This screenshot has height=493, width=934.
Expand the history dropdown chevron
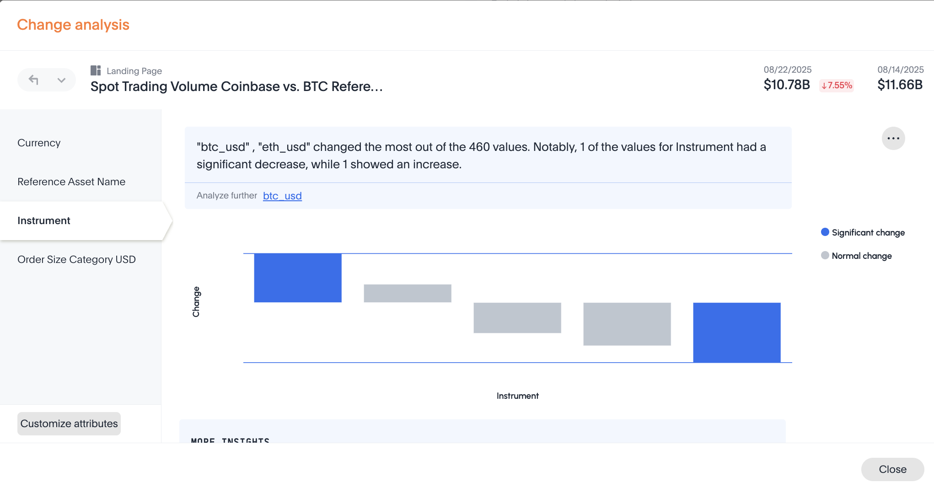61,80
